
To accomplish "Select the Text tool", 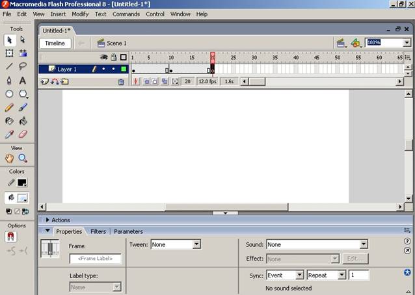I will [23, 80].
